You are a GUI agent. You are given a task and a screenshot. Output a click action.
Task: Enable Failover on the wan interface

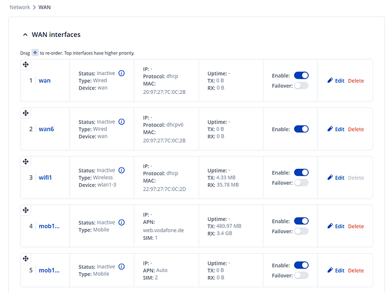point(301,86)
